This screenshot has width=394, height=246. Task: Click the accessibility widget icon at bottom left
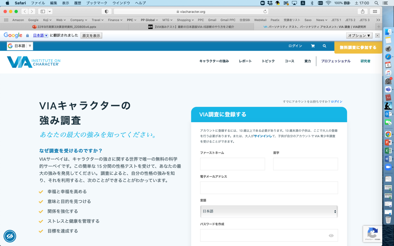tap(10, 236)
